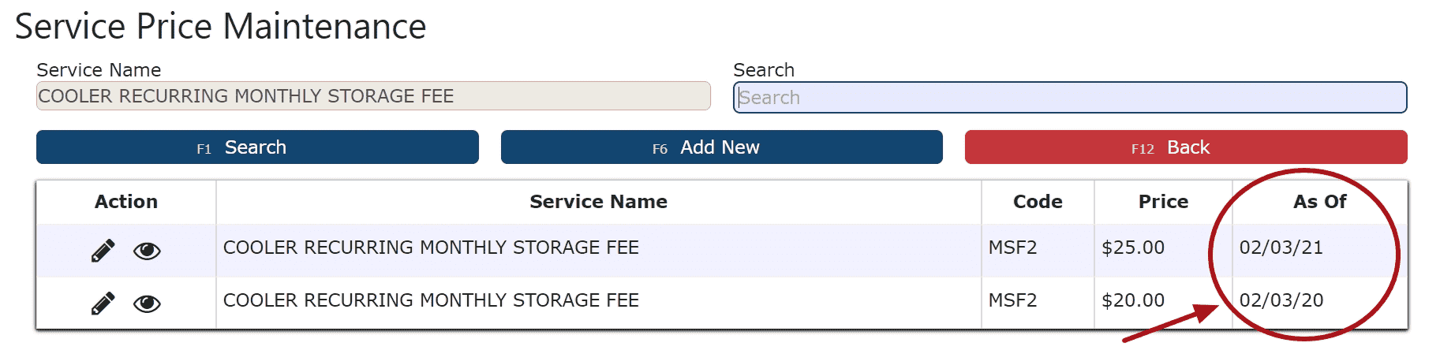Focus the Search text box
Screen dimensions: 1440x350
(x=1070, y=98)
